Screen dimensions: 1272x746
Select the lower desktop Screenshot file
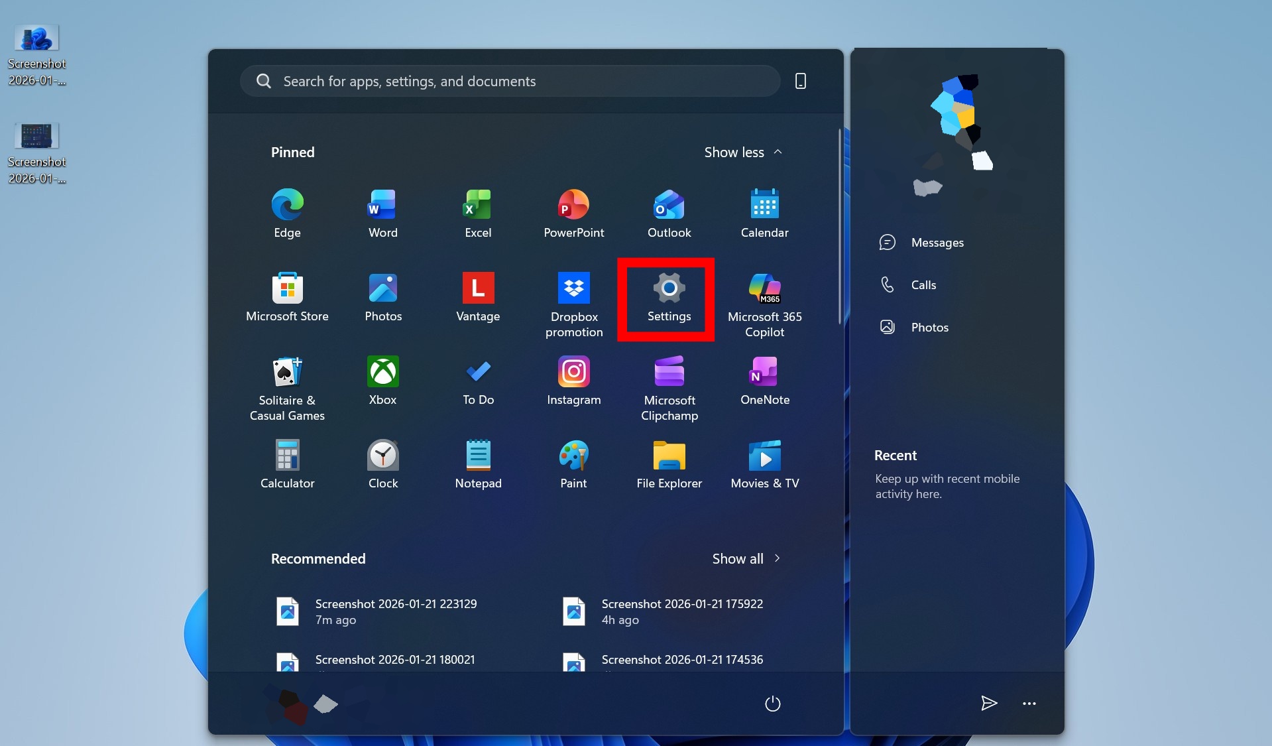tap(36, 154)
